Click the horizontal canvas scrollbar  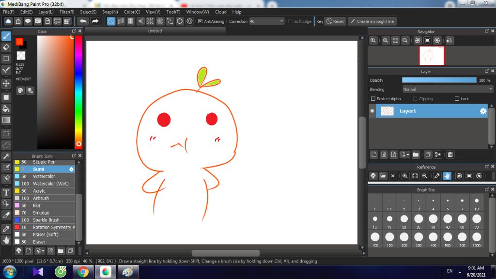click(226, 253)
